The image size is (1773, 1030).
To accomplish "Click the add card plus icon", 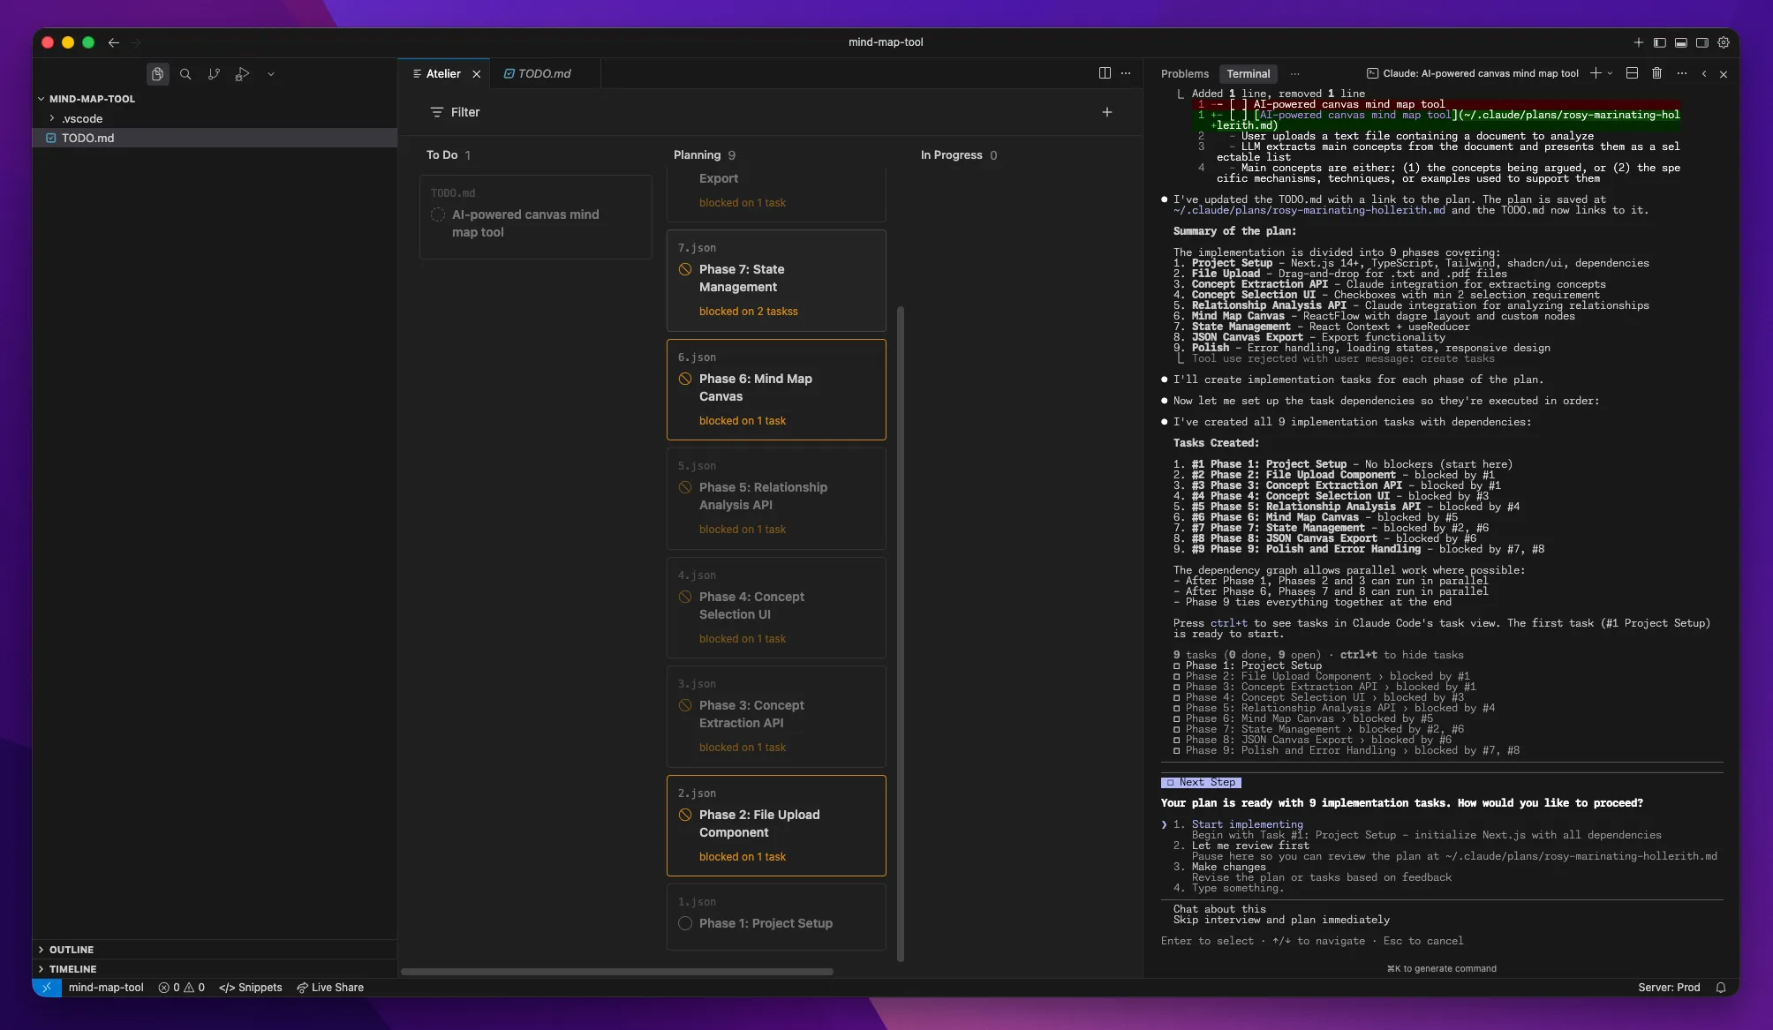I will [x=1107, y=112].
